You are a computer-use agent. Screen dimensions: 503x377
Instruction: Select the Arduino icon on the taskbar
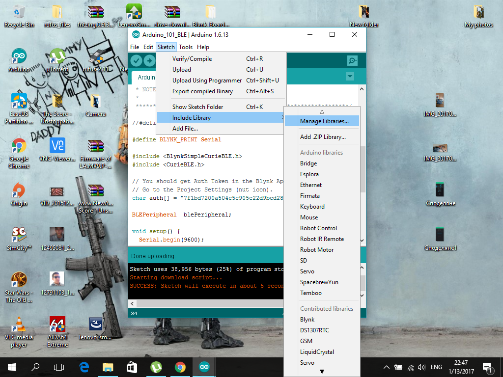coord(204,367)
